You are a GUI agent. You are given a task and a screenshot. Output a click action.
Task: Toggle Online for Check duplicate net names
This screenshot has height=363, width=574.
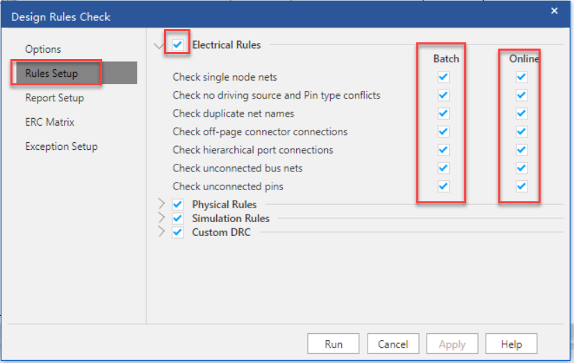pyautogui.click(x=521, y=113)
